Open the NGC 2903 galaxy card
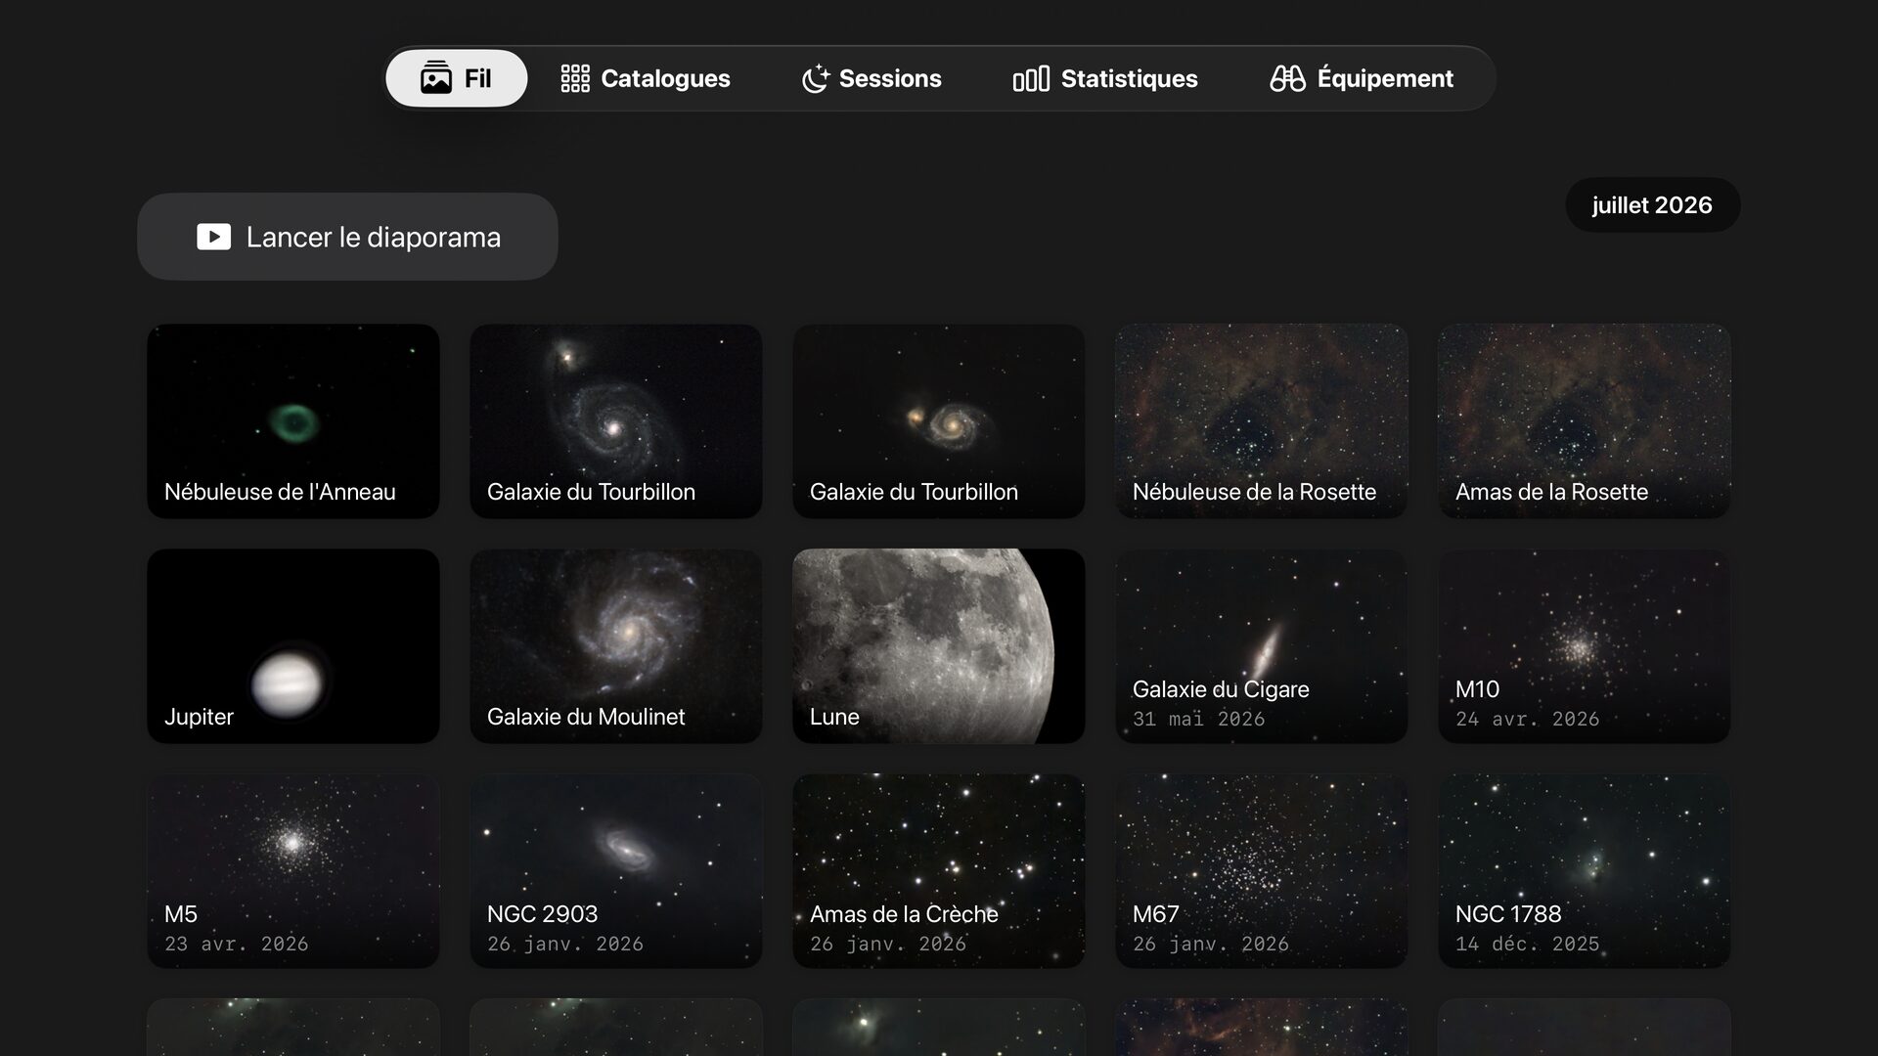The height and width of the screenshot is (1056, 1878). pos(616,871)
